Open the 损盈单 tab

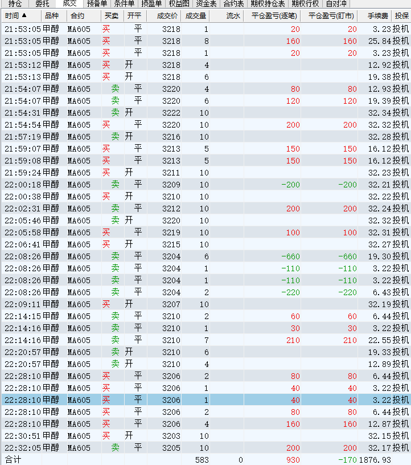point(151,3)
